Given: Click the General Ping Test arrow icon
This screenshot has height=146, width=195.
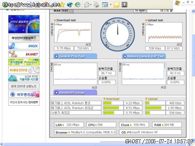Looking at the screenshot, I should pos(57,56).
